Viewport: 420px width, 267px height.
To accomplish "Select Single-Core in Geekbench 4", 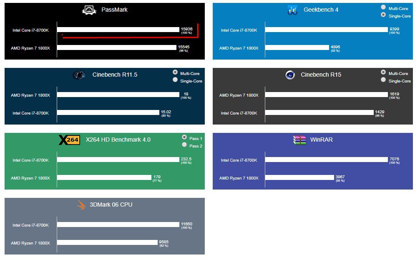I will pyautogui.click(x=383, y=15).
